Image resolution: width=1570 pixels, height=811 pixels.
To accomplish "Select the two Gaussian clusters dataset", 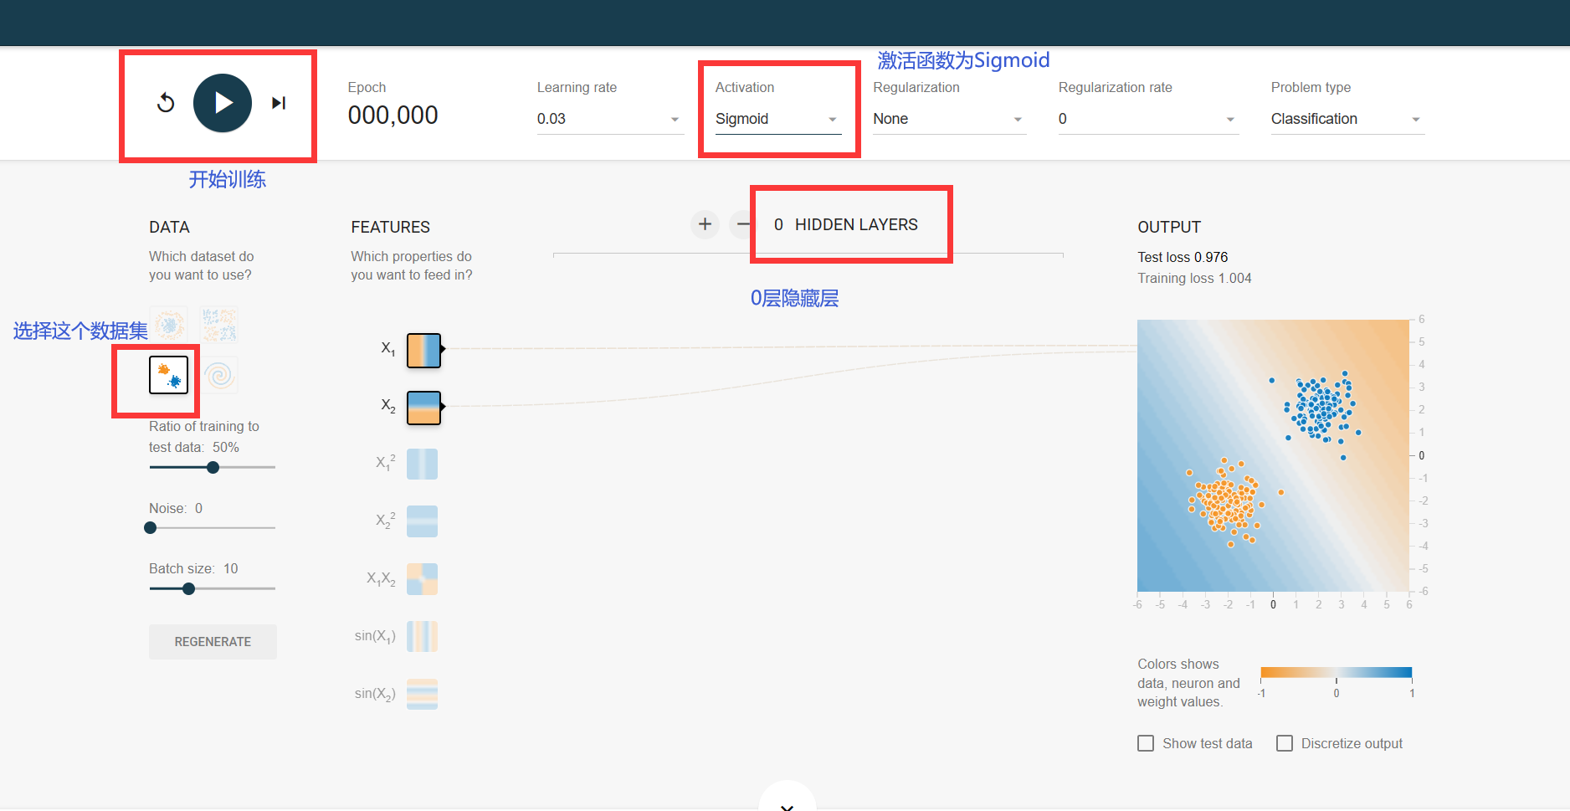I will 169,375.
